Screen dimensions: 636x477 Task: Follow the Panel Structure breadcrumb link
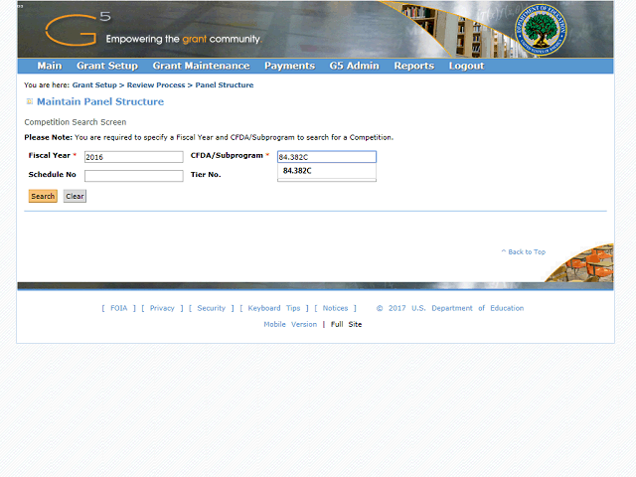[225, 85]
